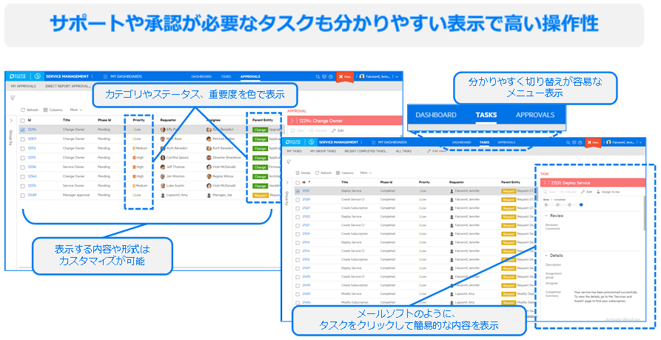Open DIRECT REPORT APPROVAL tab
Image resolution: width=661 pixels, height=340 pixels.
click(68, 86)
